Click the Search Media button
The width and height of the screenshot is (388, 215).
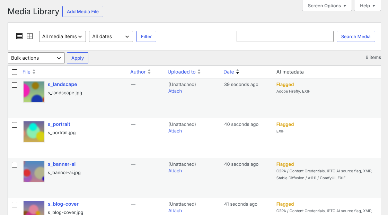[356, 36]
